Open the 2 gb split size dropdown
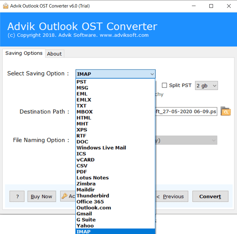The image size is (237, 234). click(206, 85)
